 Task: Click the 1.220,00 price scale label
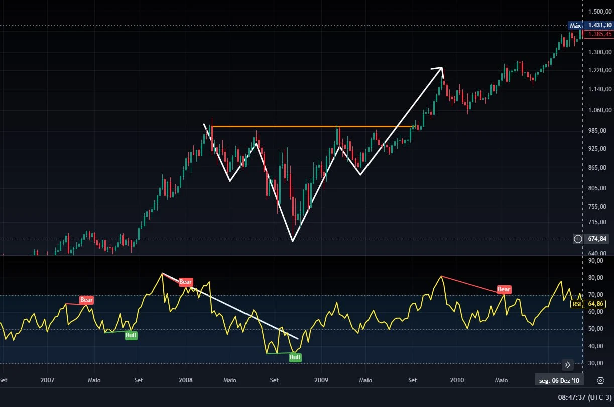599,70
